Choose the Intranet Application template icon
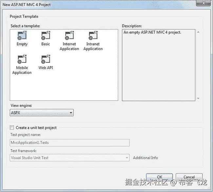The image size is (213, 192). tap(93, 36)
